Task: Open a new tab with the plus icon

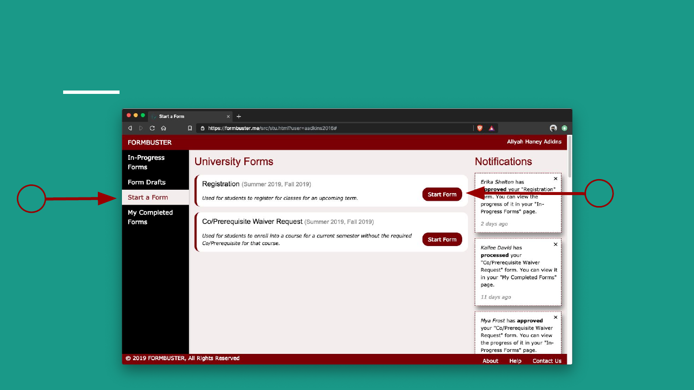Action: coord(239,117)
